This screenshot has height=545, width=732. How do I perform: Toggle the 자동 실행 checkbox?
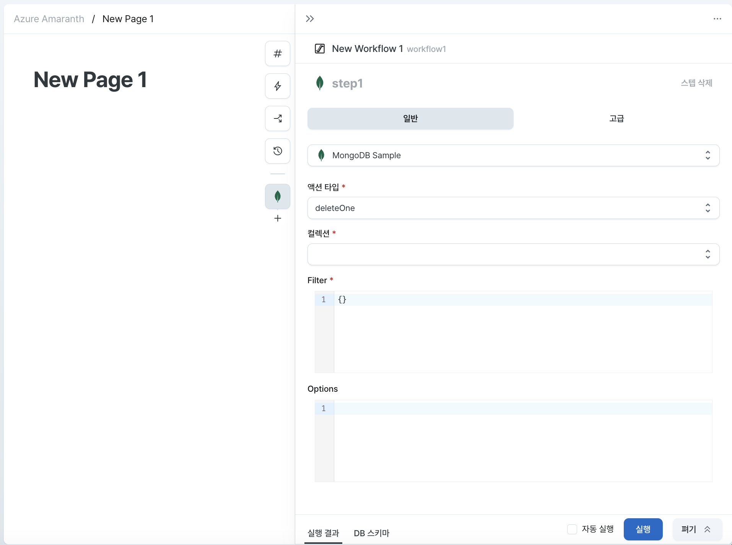572,529
